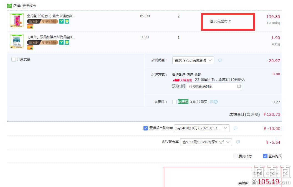Viewport: 293px width, 187px height.
Task: Open the 双晶加碘海晶盐 salt product thumbnail
Action: point(17,42)
